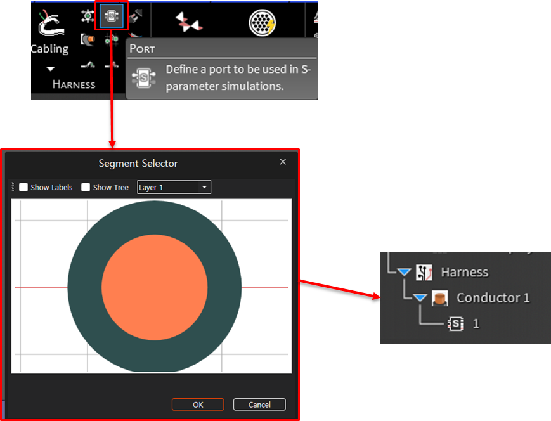Click the orange-tipped cable icon under the connector icon
Screen dimensions: 551x421
tap(88, 40)
